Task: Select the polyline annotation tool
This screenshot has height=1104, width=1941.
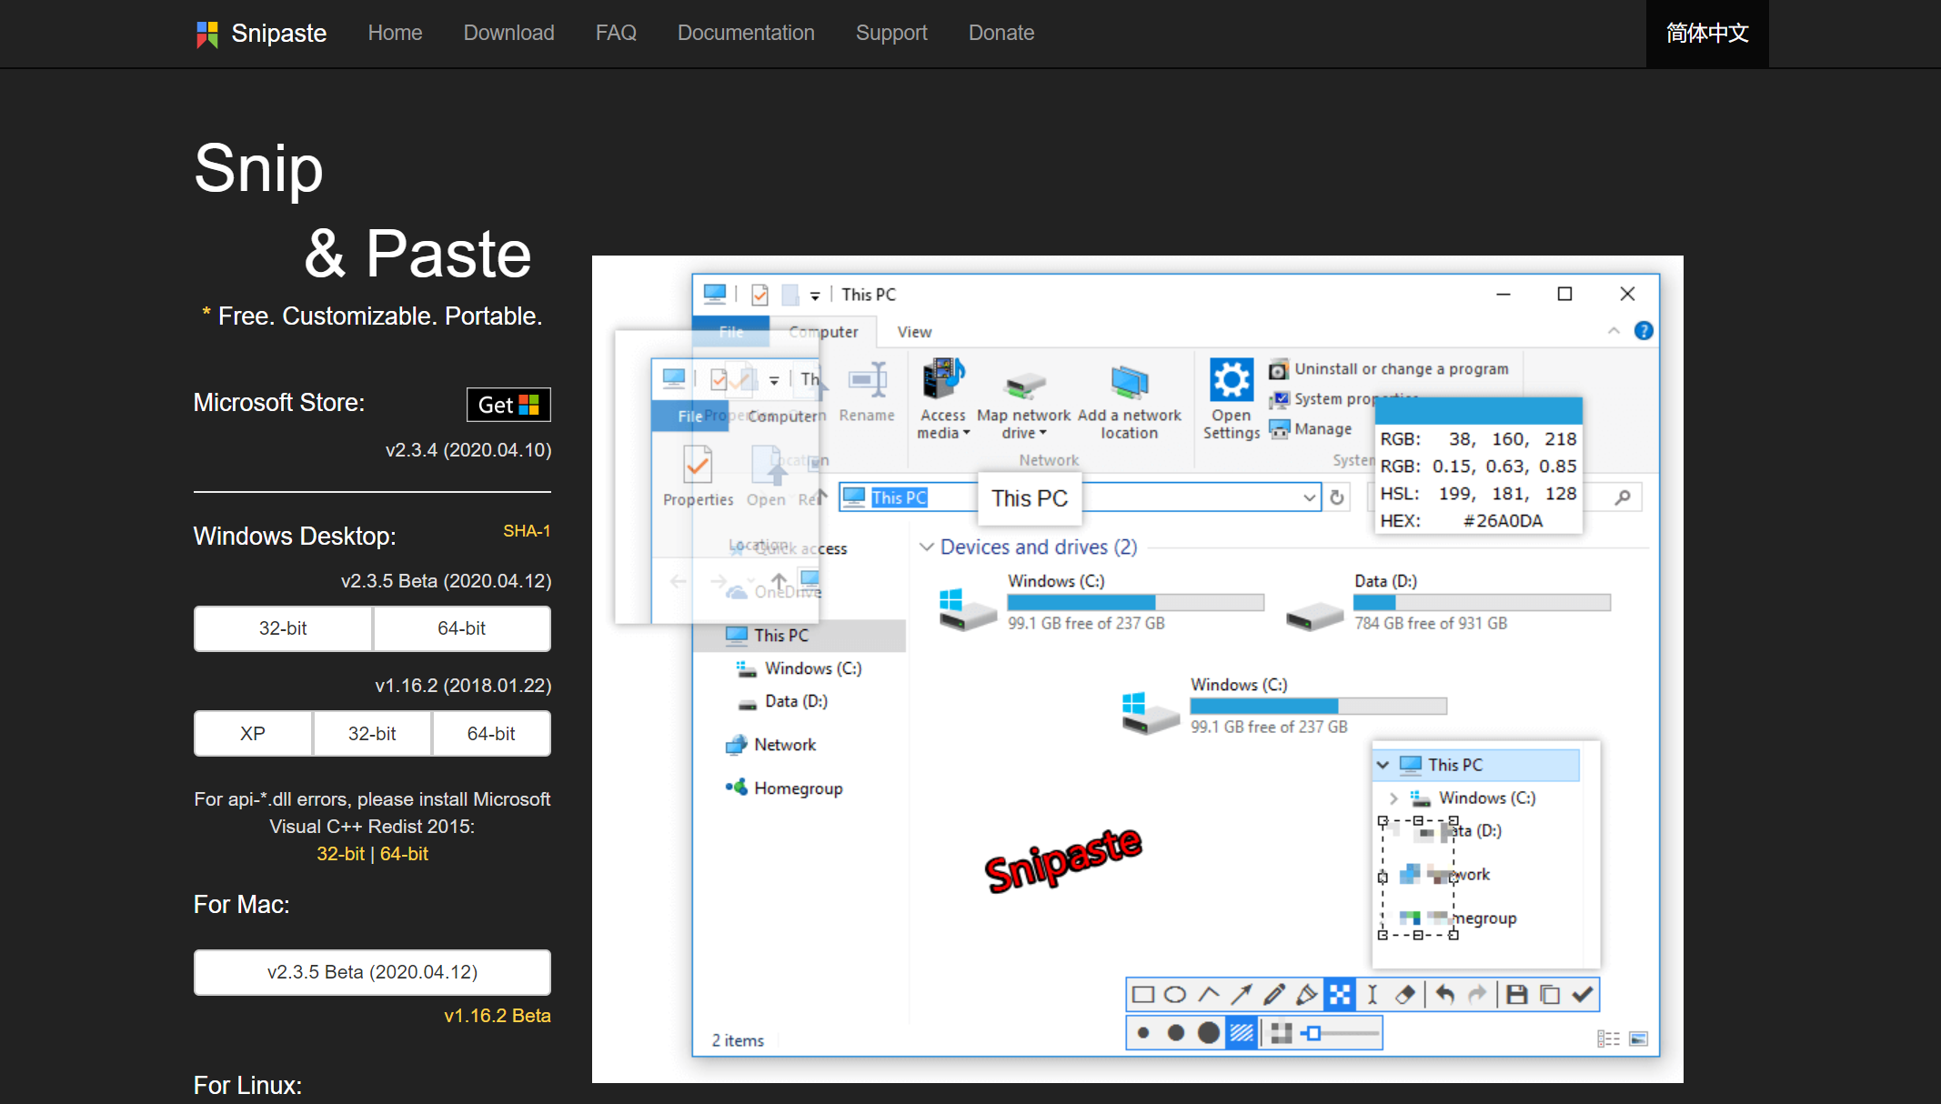Action: click(x=1209, y=995)
